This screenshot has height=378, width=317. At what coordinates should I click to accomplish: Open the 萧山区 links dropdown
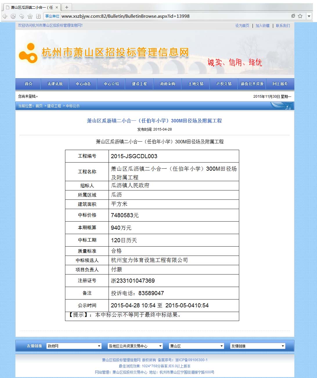[x=197, y=346]
